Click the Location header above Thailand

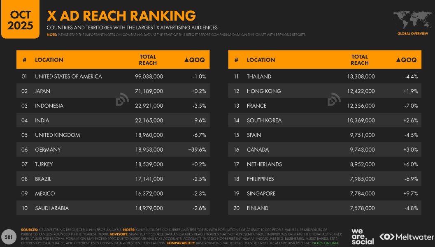click(x=261, y=60)
